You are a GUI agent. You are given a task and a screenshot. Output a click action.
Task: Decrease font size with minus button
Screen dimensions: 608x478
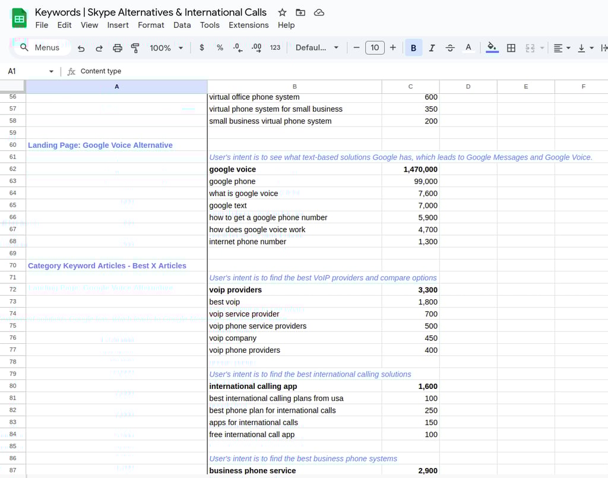356,48
